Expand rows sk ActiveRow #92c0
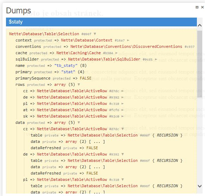Viewport: 205px width, 196px height. pos(122,116)
